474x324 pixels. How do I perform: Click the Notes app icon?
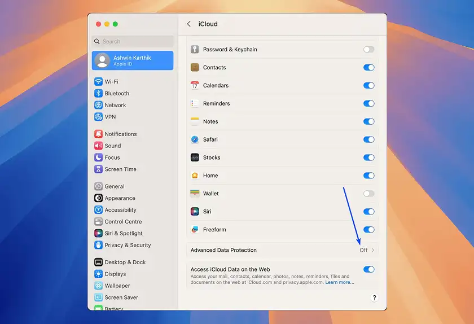click(x=195, y=121)
